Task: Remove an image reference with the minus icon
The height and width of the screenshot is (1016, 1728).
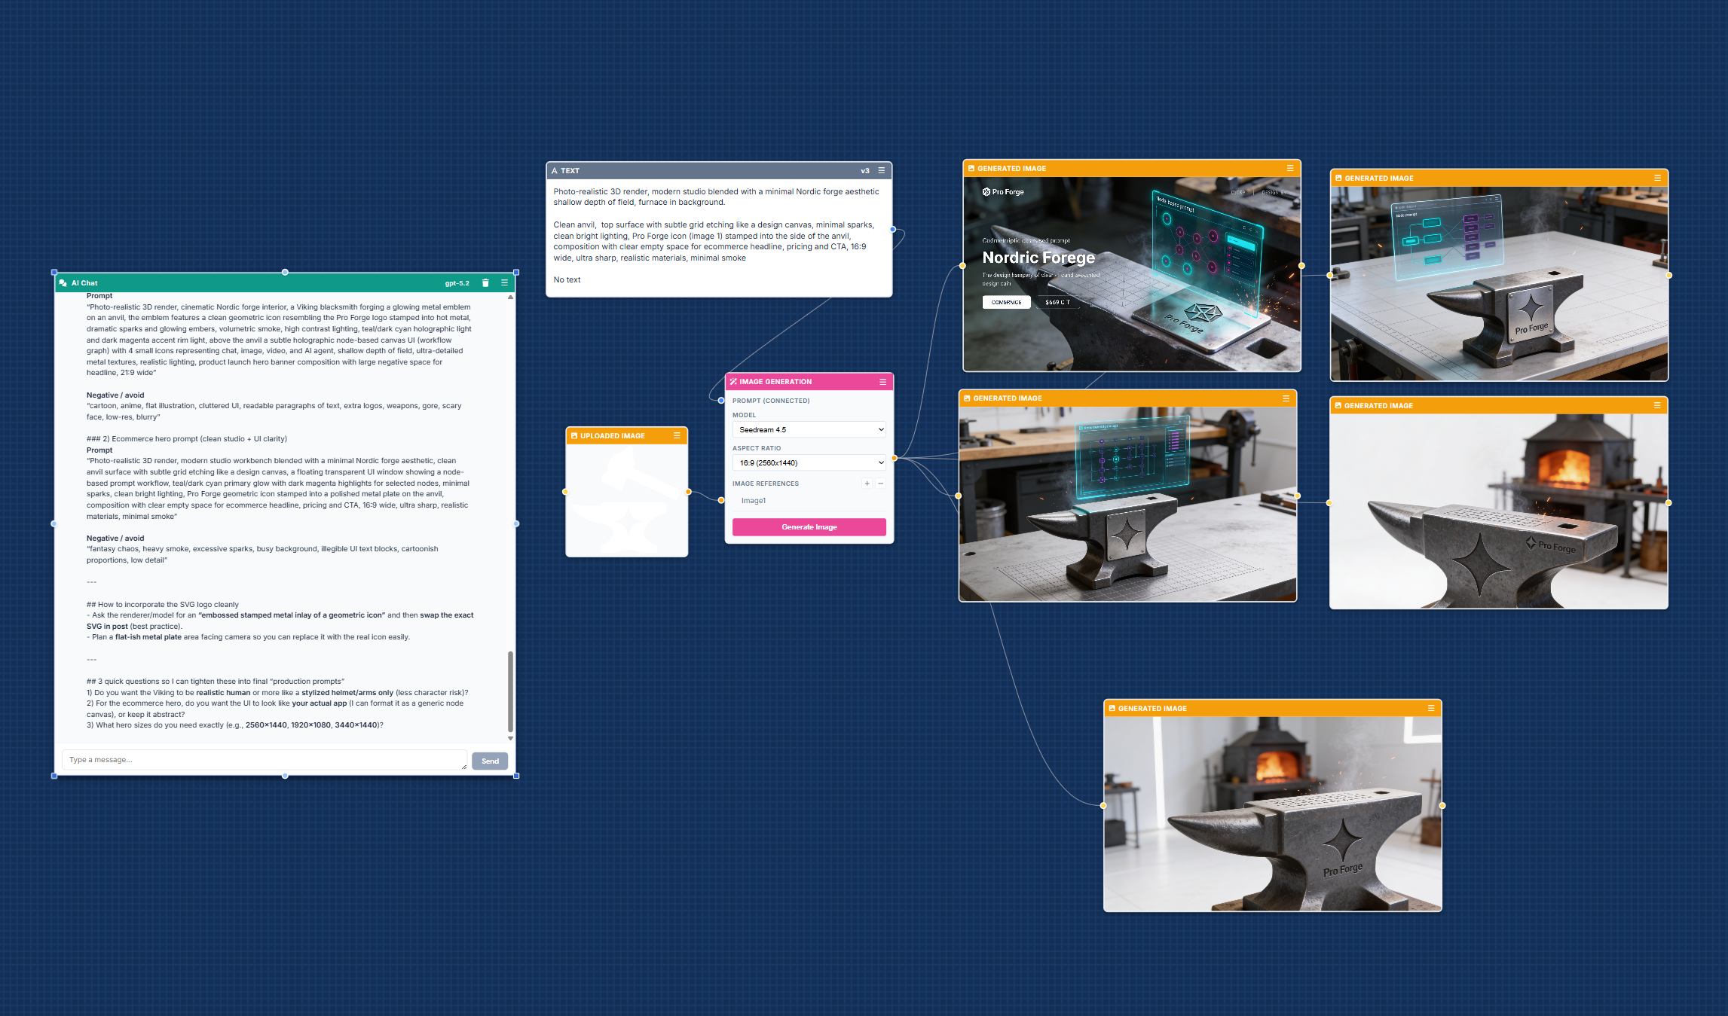Action: 880,484
